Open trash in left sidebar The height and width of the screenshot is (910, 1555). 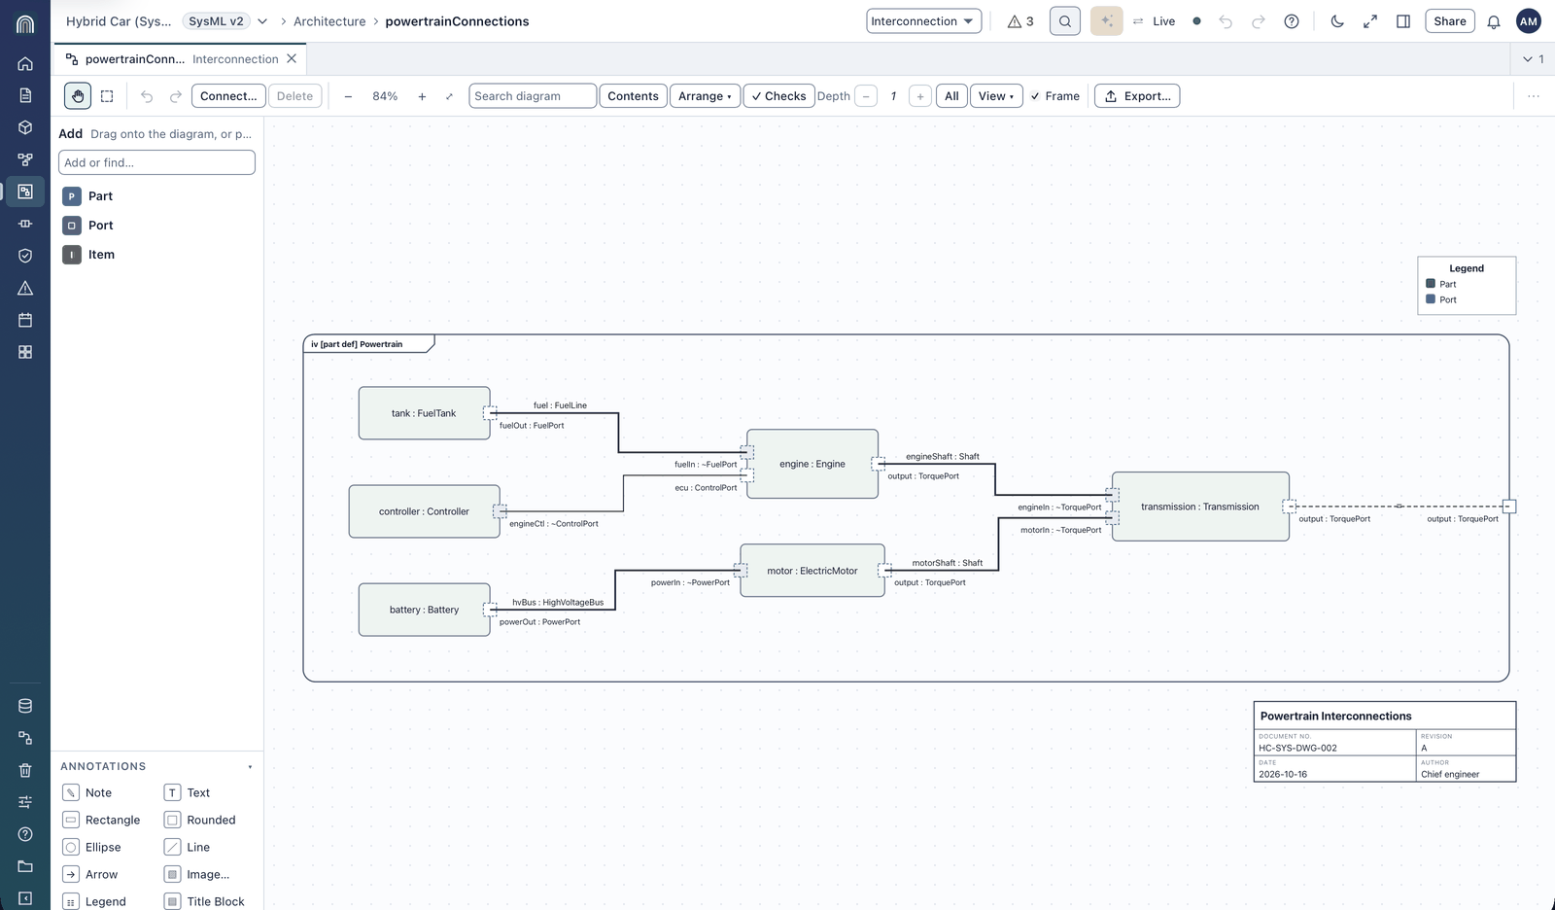click(x=25, y=770)
